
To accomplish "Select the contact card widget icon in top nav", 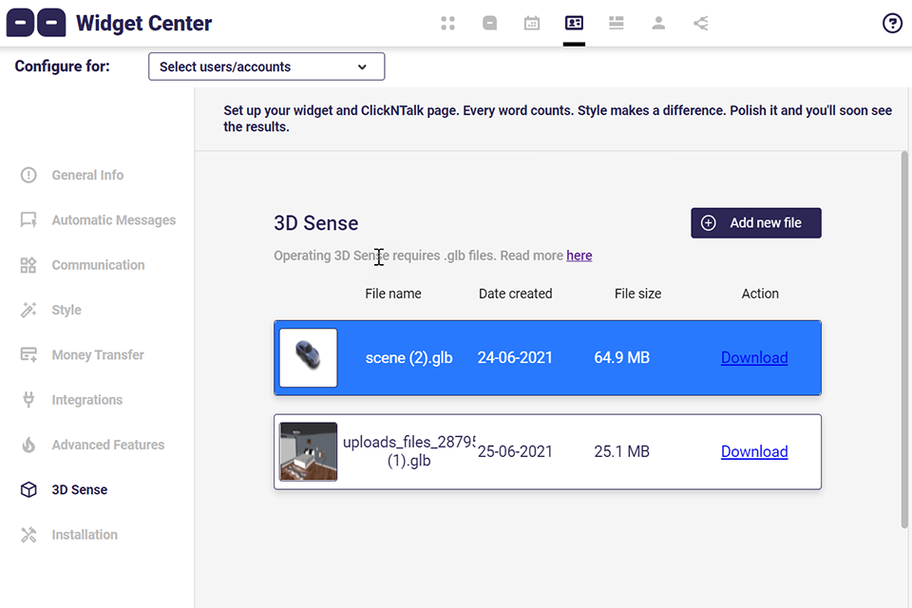I will [x=574, y=23].
